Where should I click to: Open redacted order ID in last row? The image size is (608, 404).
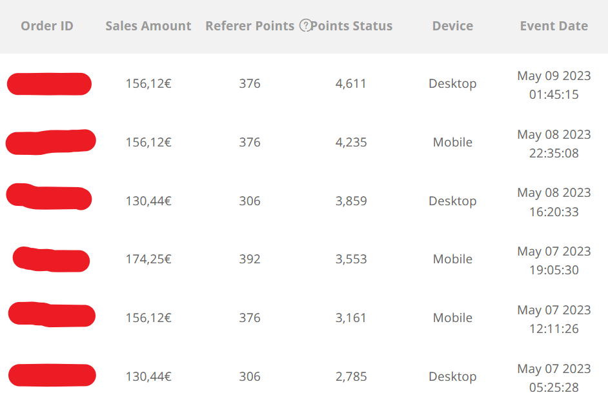[52, 376]
